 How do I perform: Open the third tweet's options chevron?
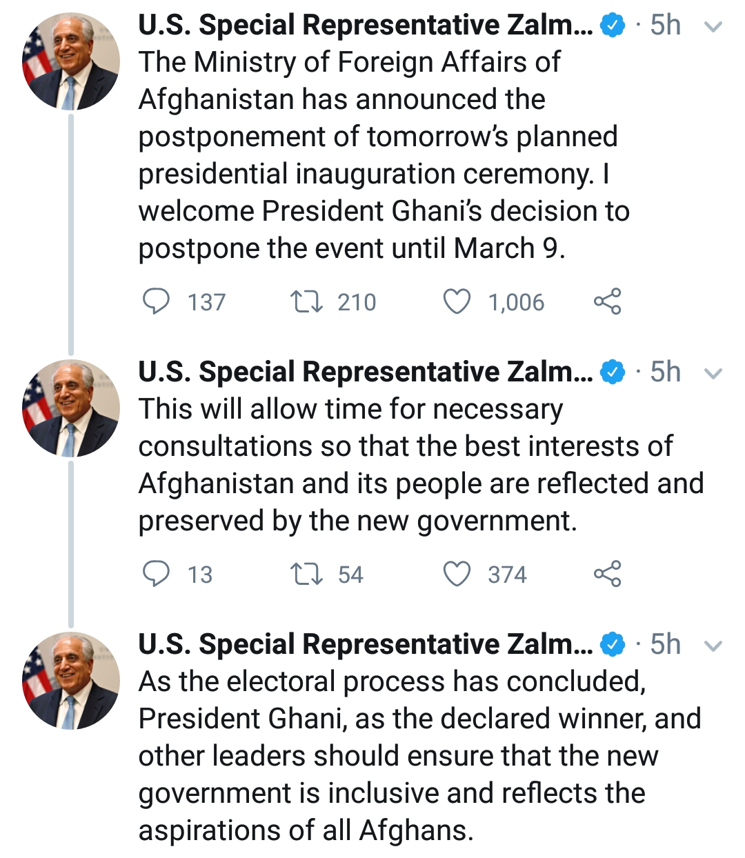click(713, 646)
